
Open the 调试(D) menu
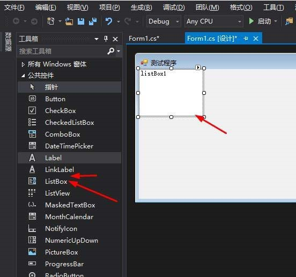point(174,8)
